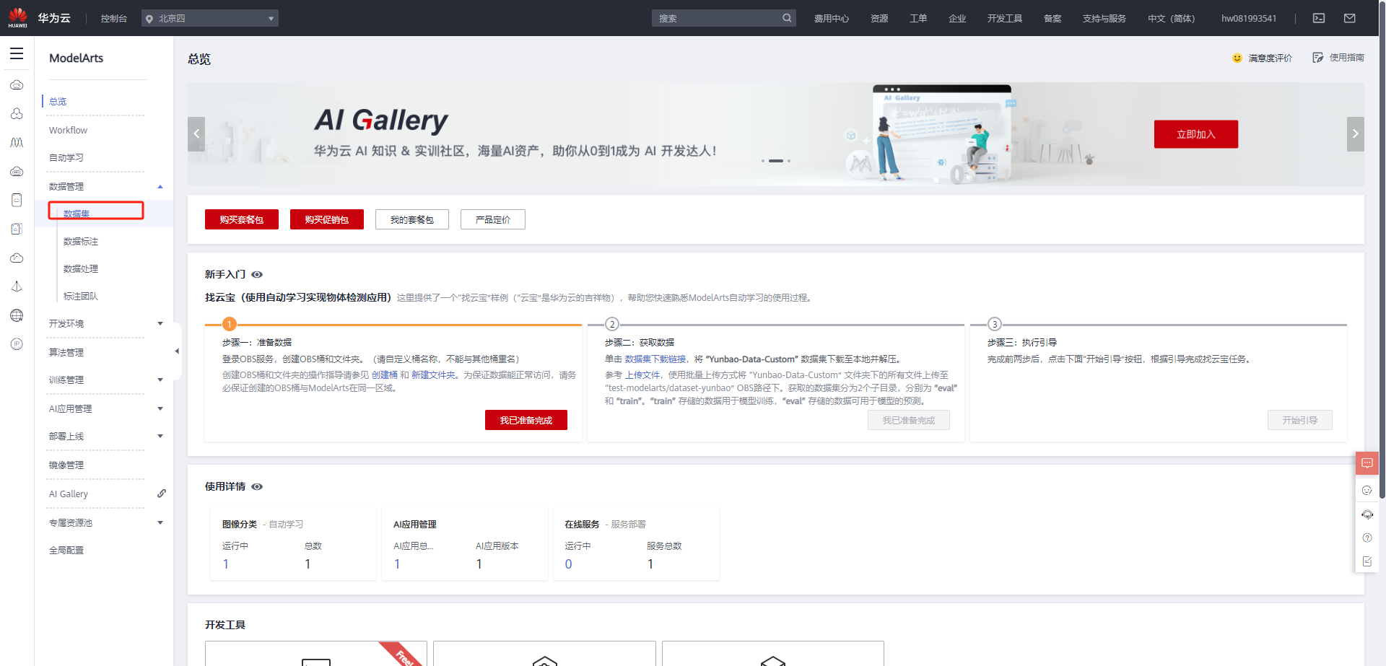Open 费用中心 in the top bar
The image size is (1386, 666).
(832, 19)
